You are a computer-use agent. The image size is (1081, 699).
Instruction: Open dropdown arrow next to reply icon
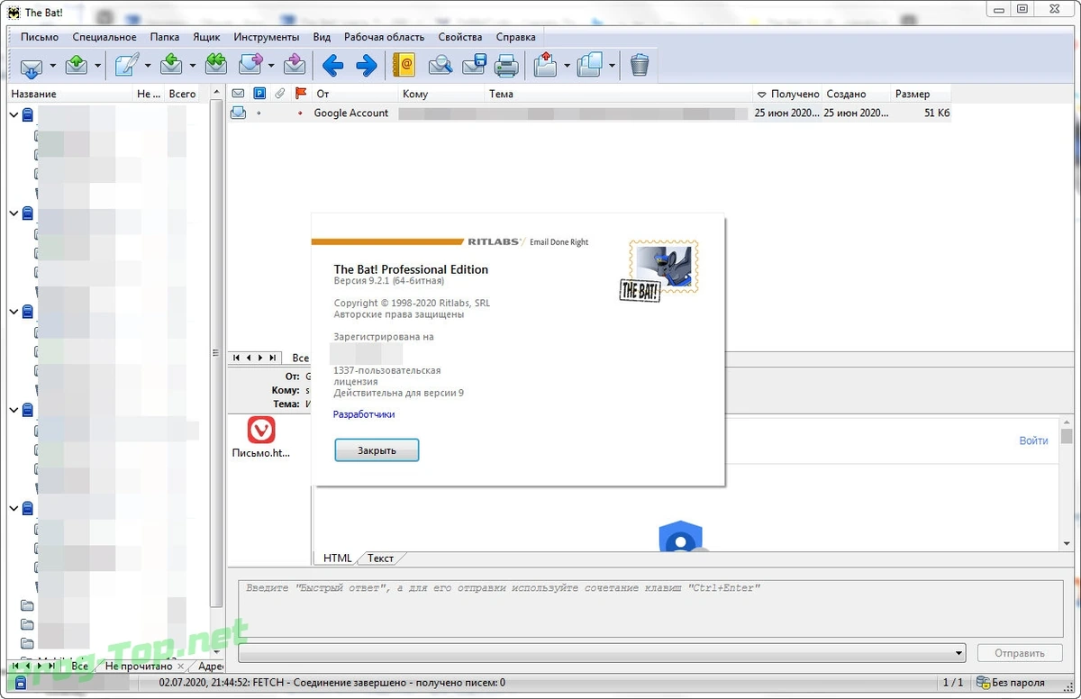click(193, 66)
